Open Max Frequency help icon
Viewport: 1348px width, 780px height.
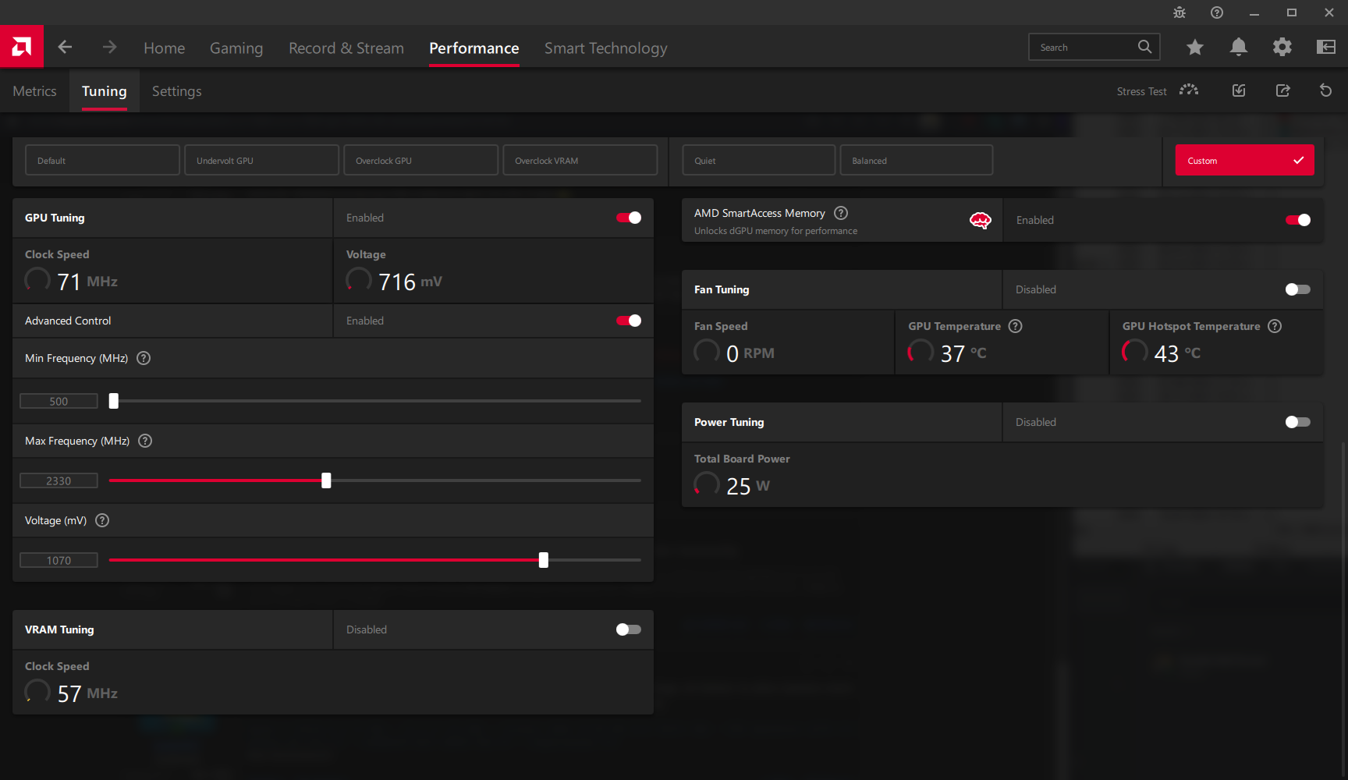(x=145, y=441)
